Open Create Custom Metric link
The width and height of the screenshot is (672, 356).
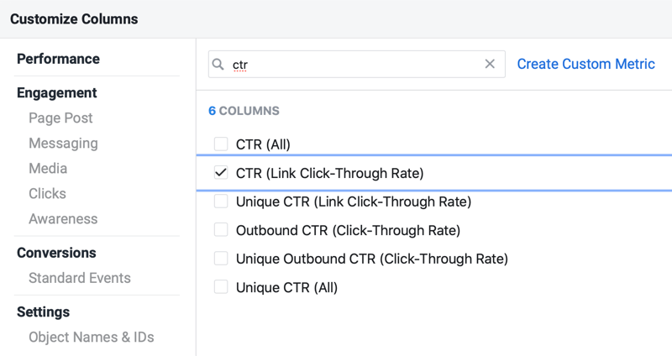pyautogui.click(x=585, y=65)
